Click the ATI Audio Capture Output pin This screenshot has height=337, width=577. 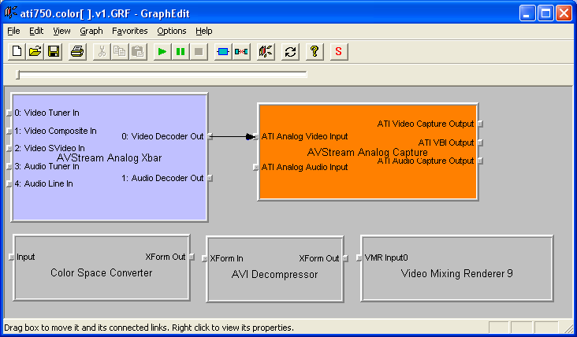(x=480, y=161)
